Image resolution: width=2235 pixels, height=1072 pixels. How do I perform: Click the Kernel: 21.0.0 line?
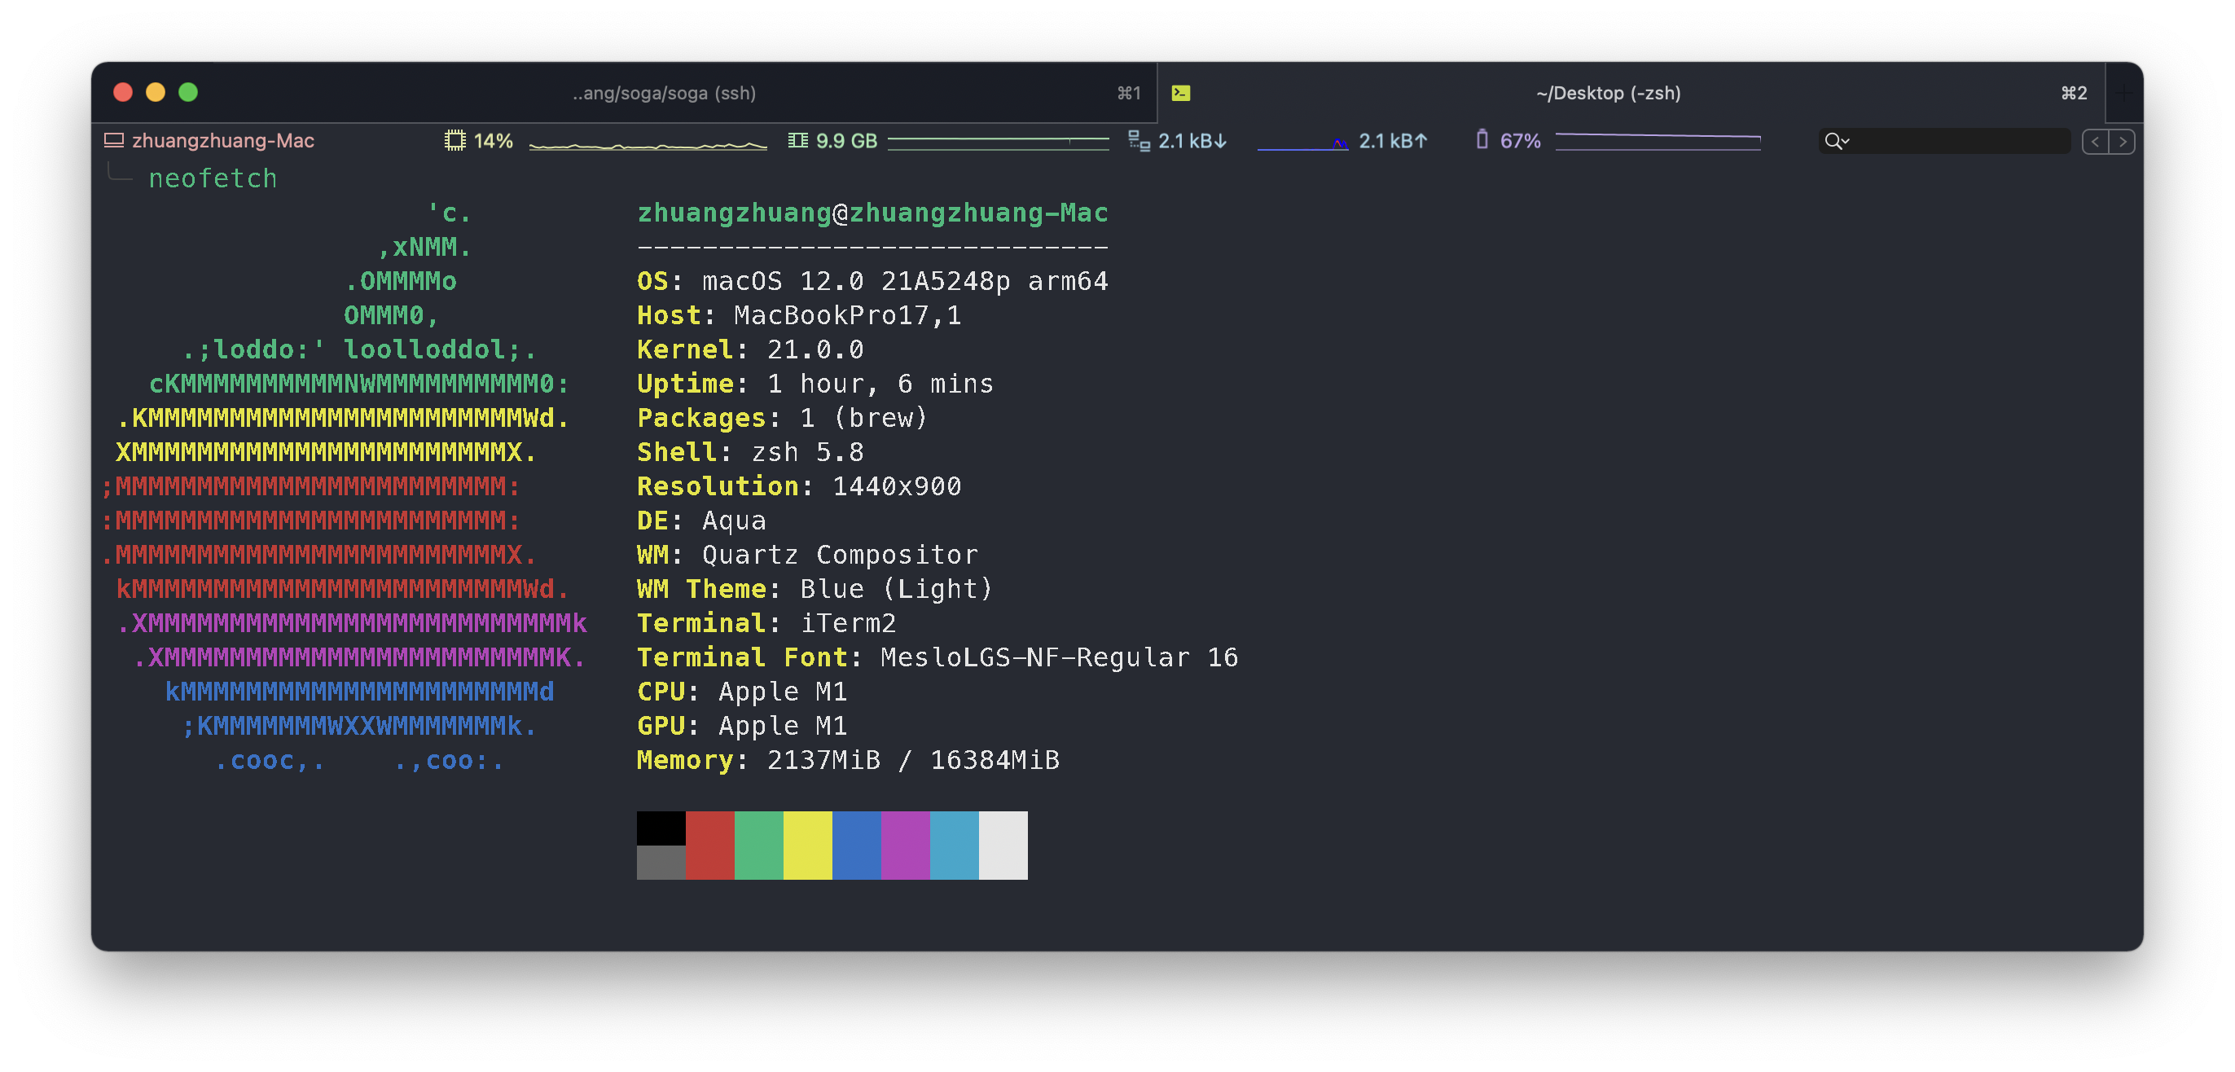tap(749, 349)
